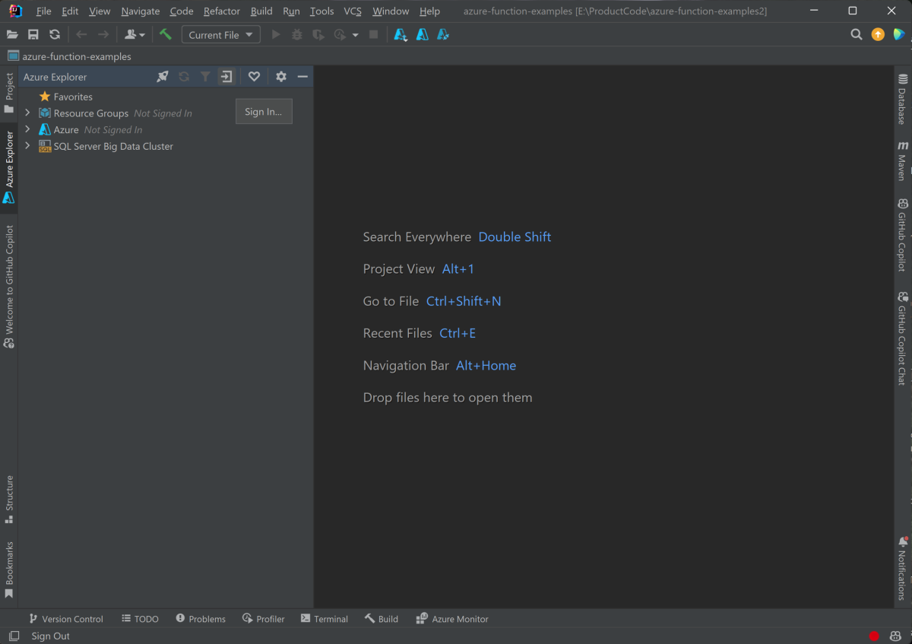Viewport: 912px width, 644px height.
Task: Save all files using the save icon
Action: (x=33, y=34)
